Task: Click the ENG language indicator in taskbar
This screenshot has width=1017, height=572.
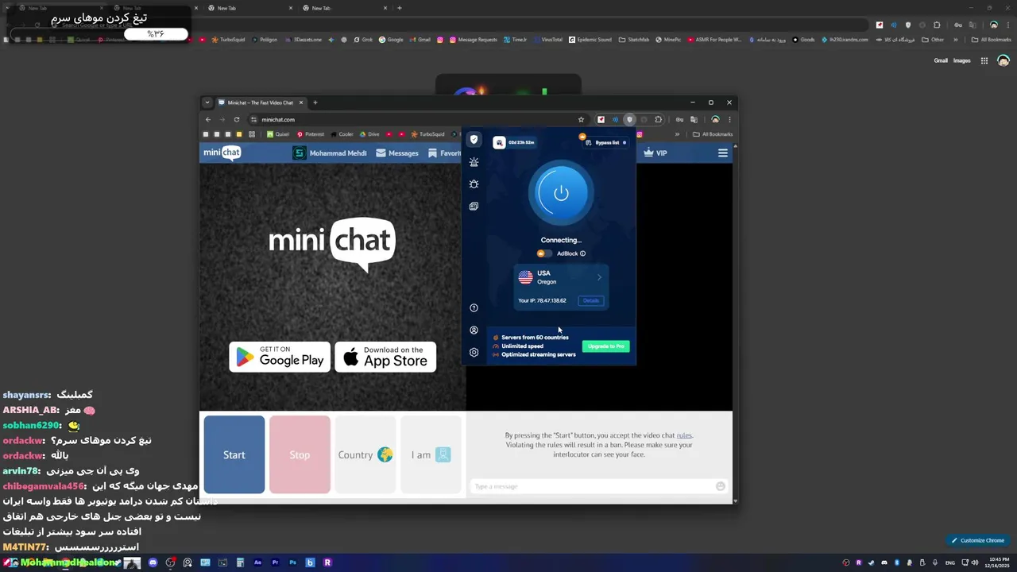Action: pyautogui.click(x=949, y=562)
